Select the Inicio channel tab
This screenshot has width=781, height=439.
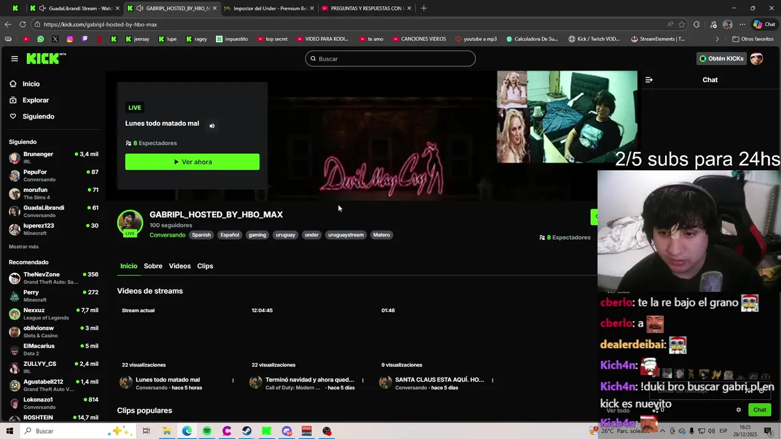(x=129, y=266)
